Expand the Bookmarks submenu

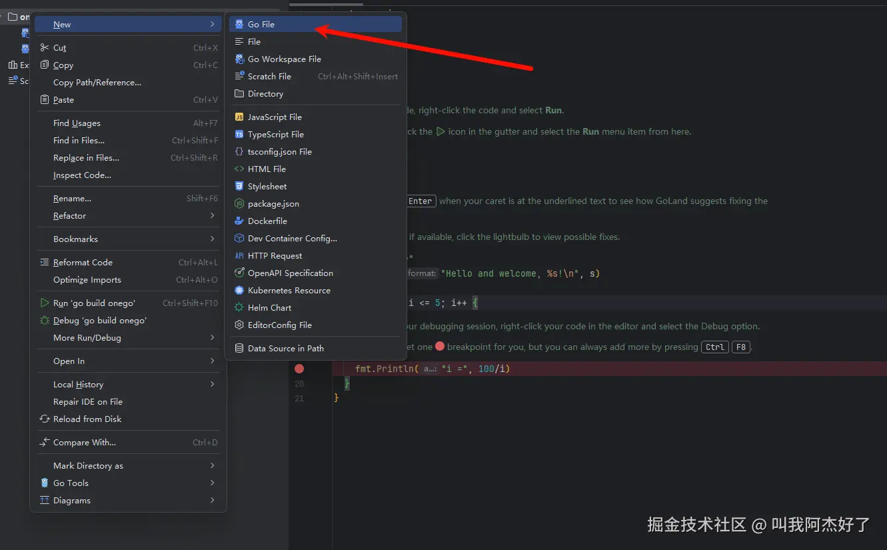tap(213, 239)
